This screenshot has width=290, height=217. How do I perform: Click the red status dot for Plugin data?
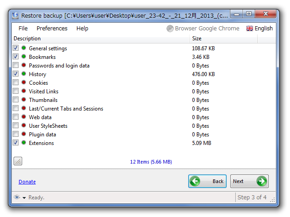(x=24, y=134)
